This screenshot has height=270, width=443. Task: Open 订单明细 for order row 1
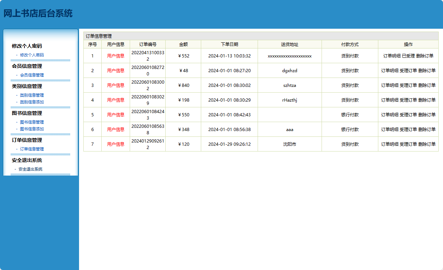click(392, 56)
